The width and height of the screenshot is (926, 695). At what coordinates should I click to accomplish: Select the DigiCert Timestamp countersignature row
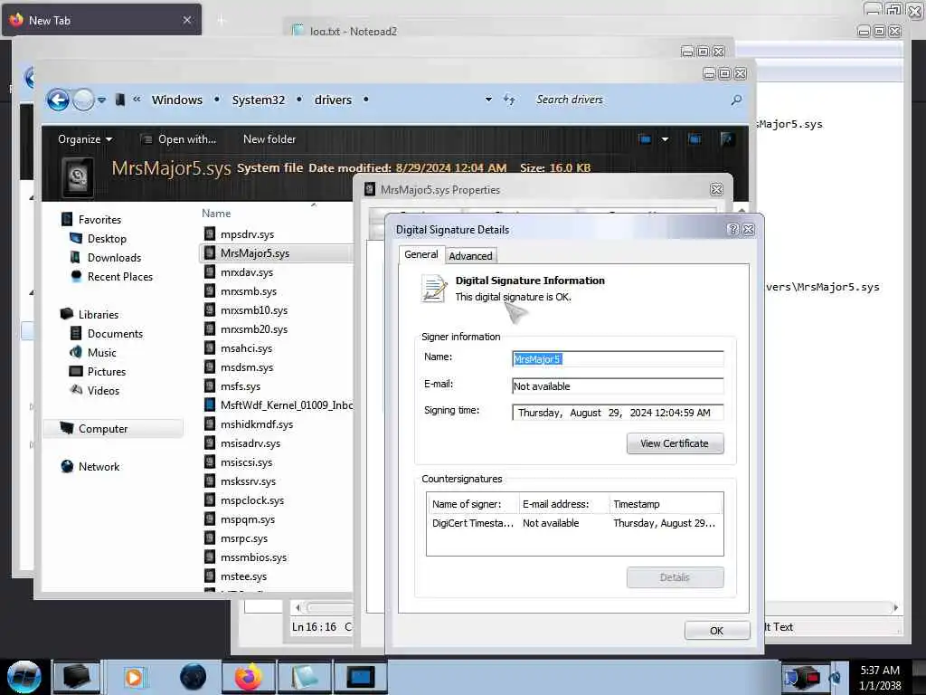[574, 524]
